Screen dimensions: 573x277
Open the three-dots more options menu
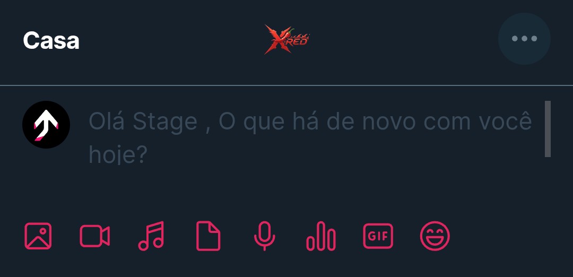pos(524,39)
